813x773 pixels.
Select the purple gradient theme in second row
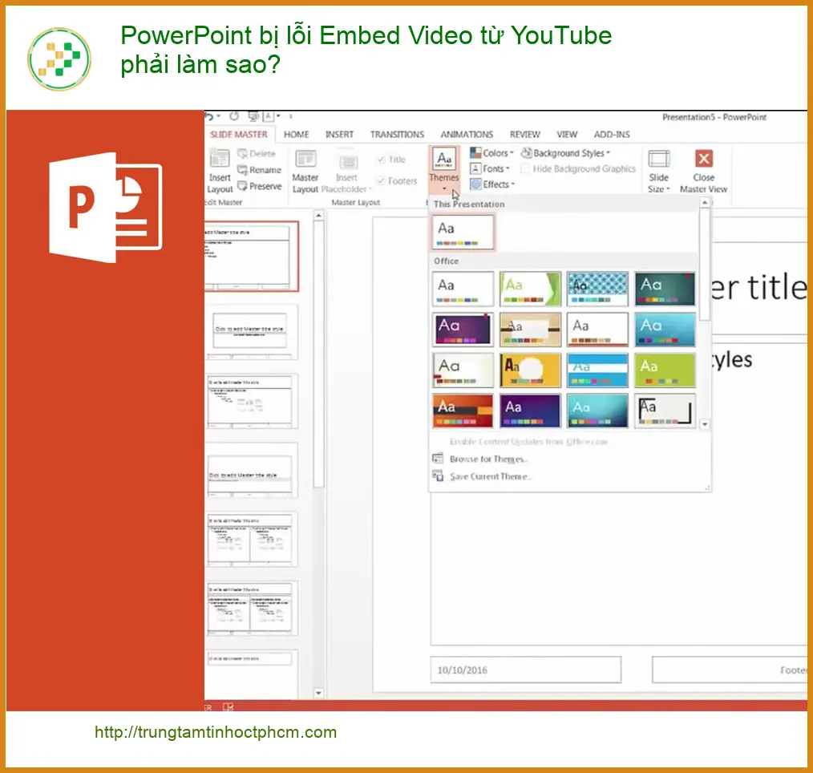pyautogui.click(x=463, y=330)
